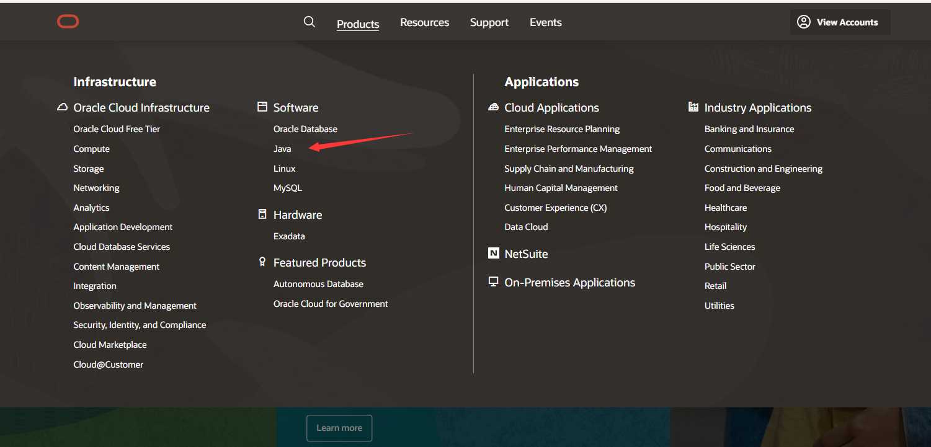The height and width of the screenshot is (447, 931).
Task: Click the Hardware server icon
Action: (x=262, y=214)
